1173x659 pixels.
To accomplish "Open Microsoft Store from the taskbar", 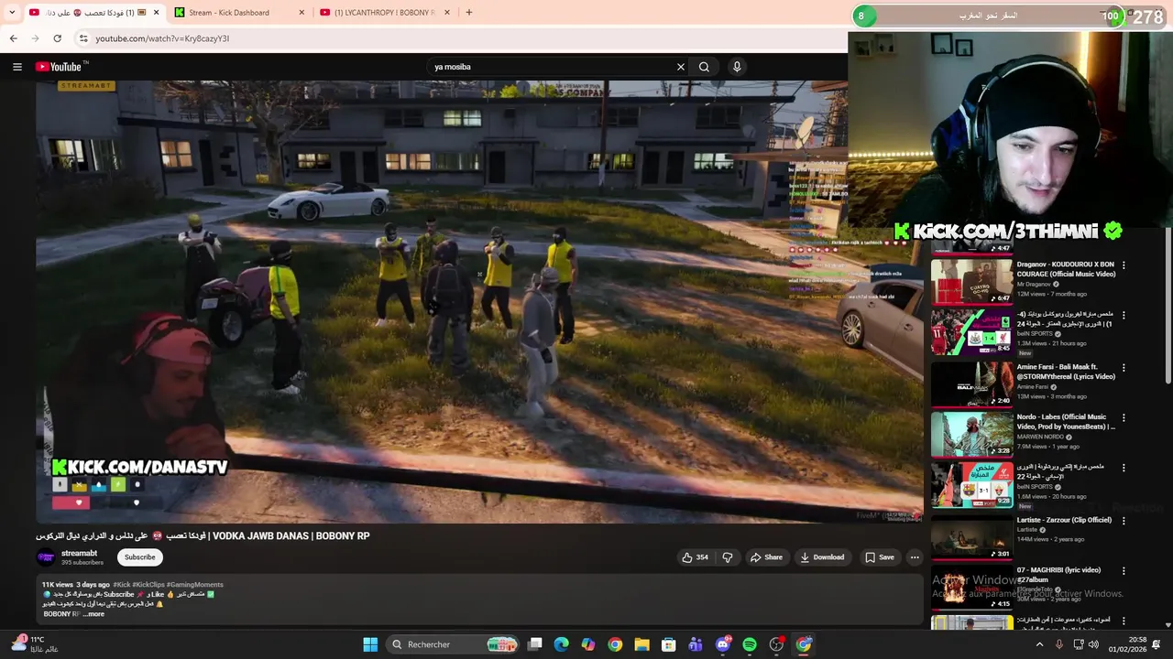I will [x=669, y=644].
